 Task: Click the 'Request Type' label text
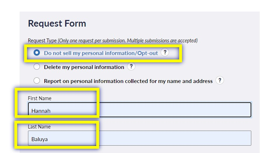click(42, 41)
